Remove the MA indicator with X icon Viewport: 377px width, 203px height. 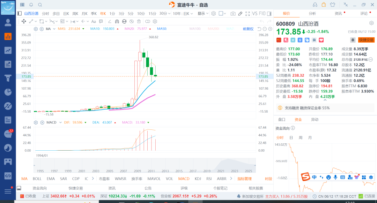click(42, 29)
